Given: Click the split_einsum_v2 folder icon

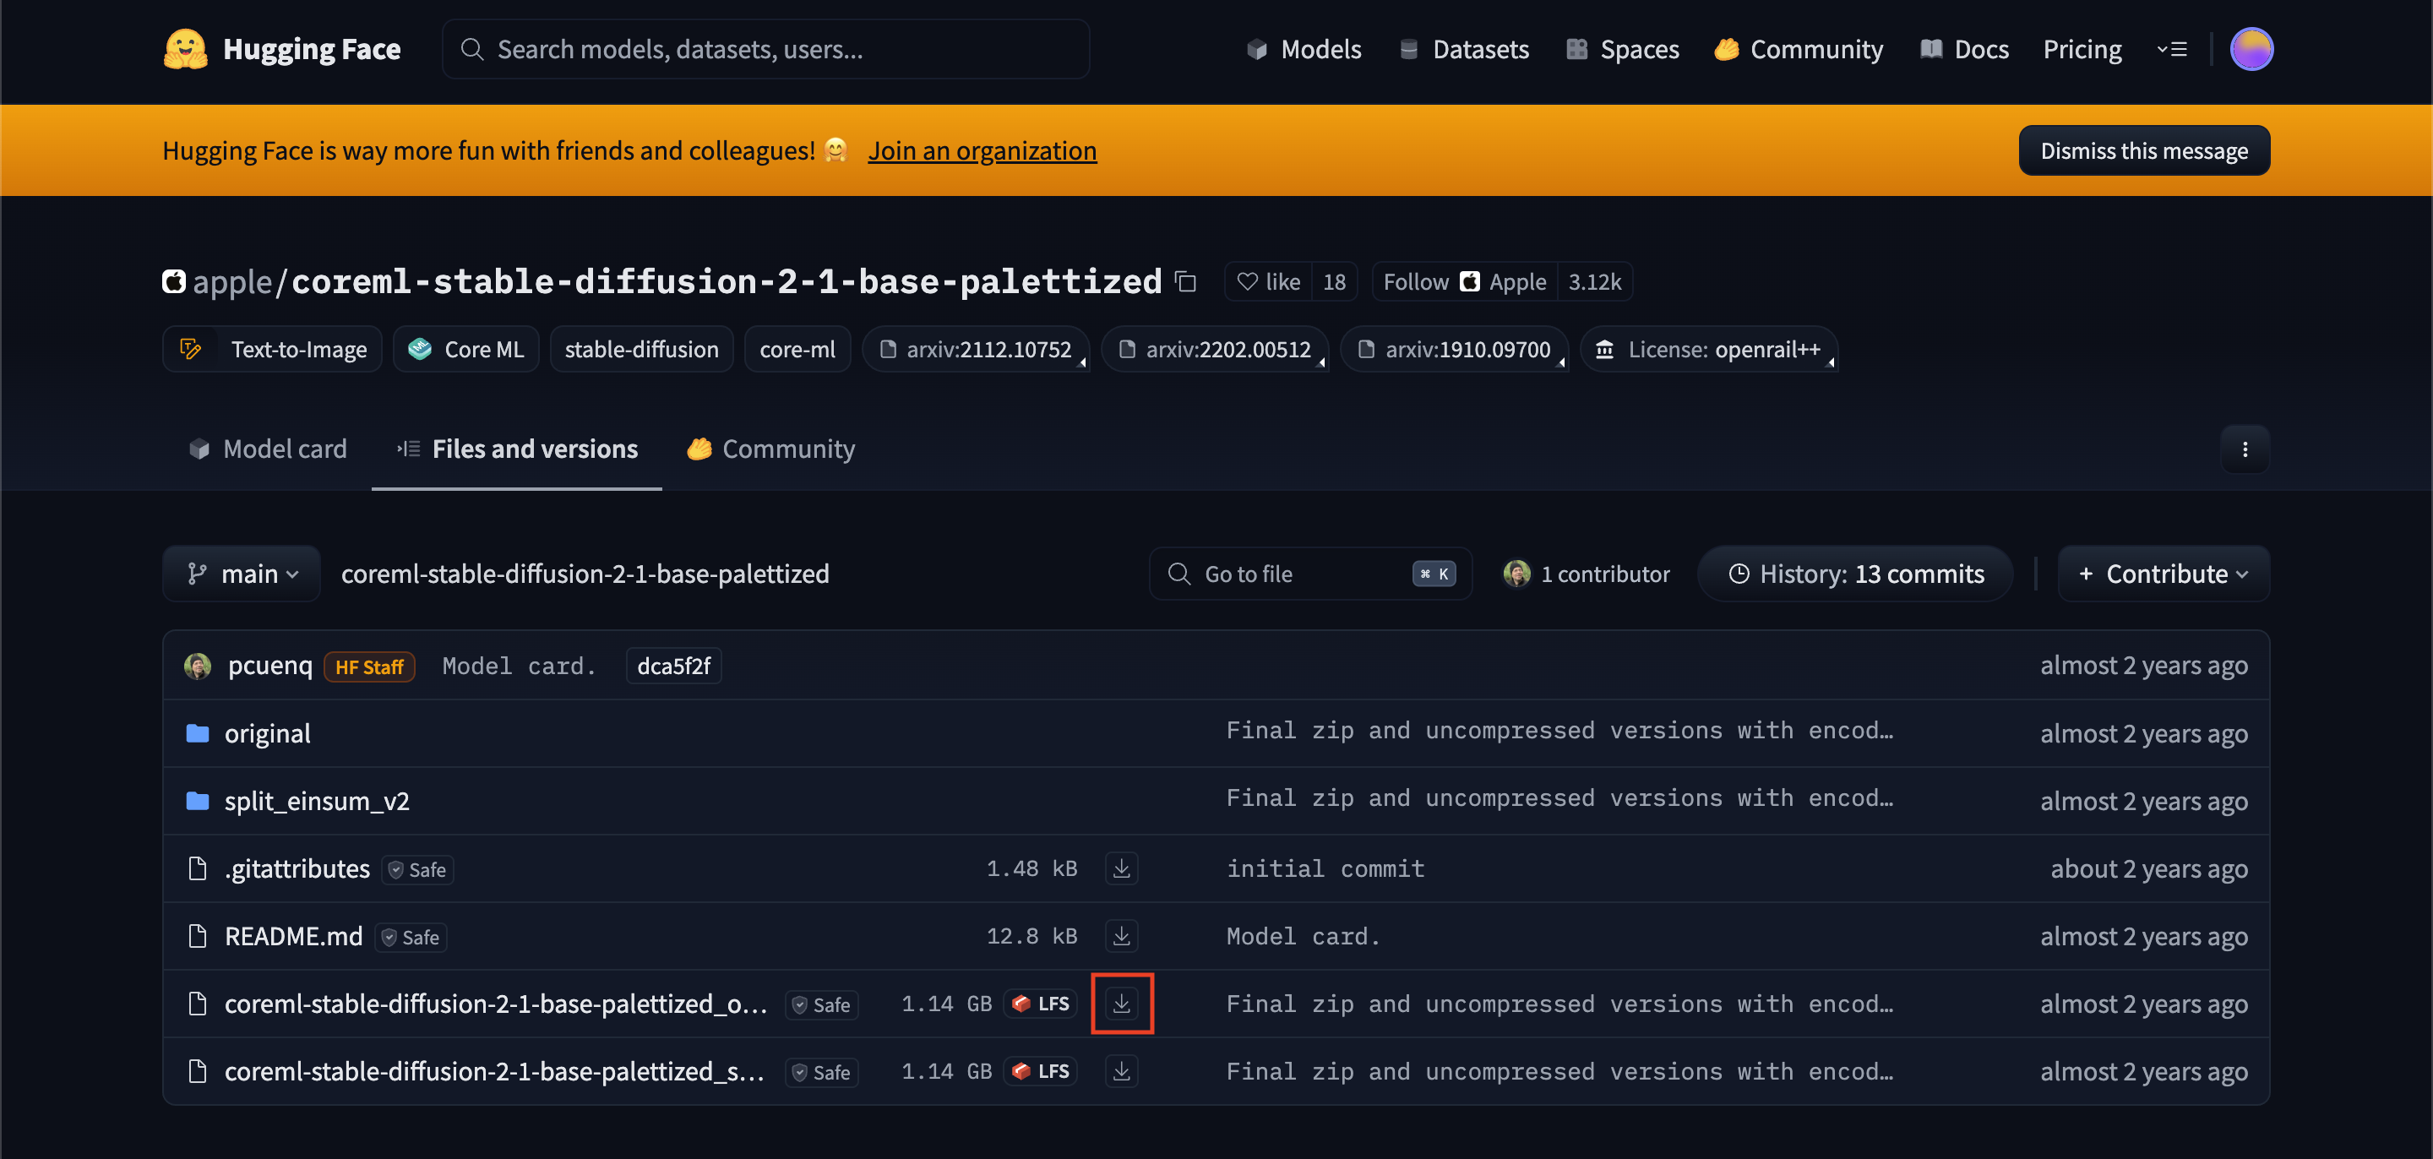Looking at the screenshot, I should 198,801.
